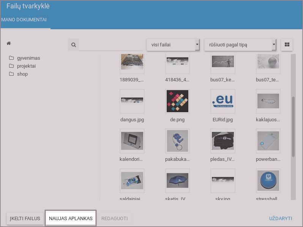
Task: Click inside the search input field
Action: [x=105, y=45]
